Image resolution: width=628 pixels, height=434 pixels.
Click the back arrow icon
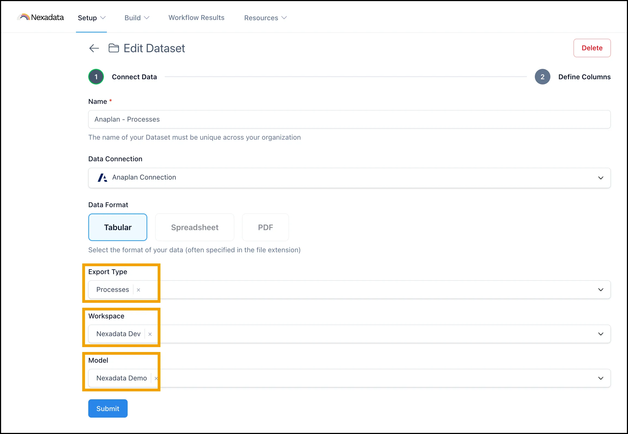94,48
